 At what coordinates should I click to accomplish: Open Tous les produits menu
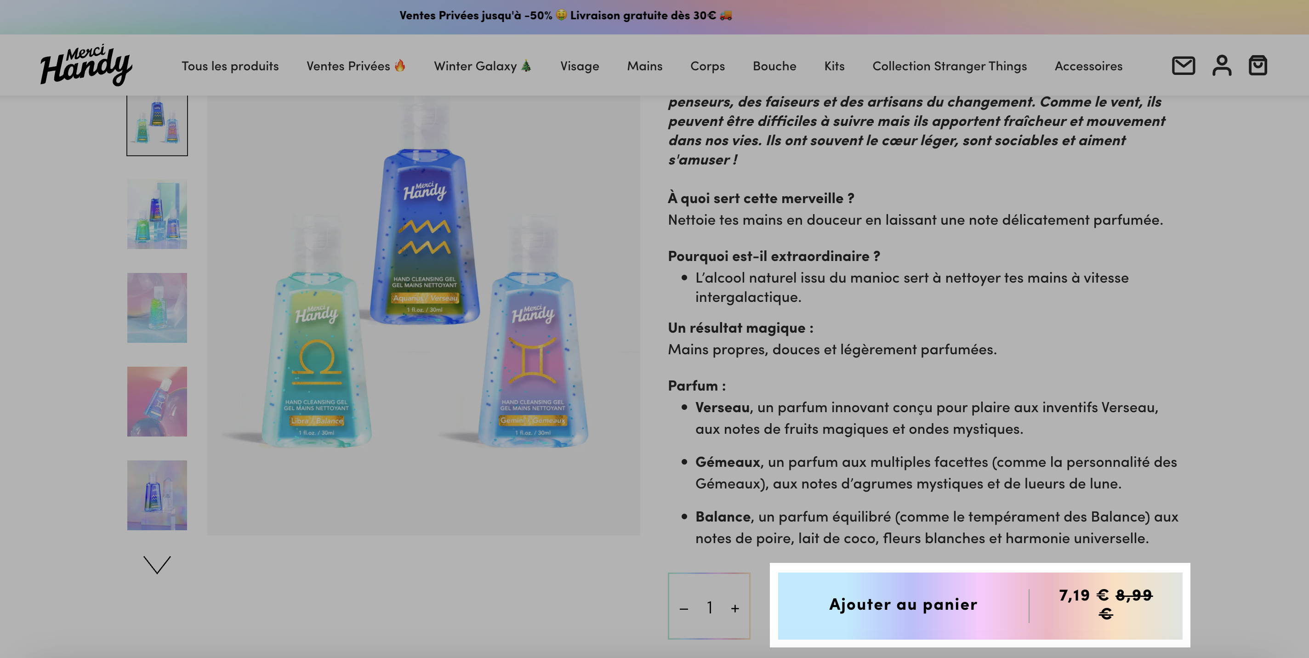tap(230, 66)
